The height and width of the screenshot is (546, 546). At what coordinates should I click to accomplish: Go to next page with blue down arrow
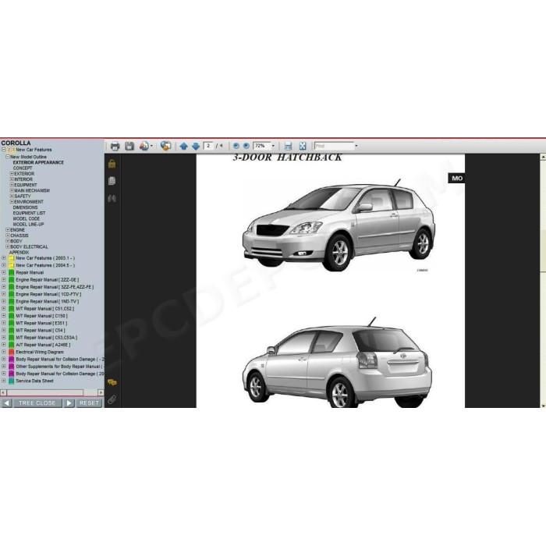tap(196, 146)
